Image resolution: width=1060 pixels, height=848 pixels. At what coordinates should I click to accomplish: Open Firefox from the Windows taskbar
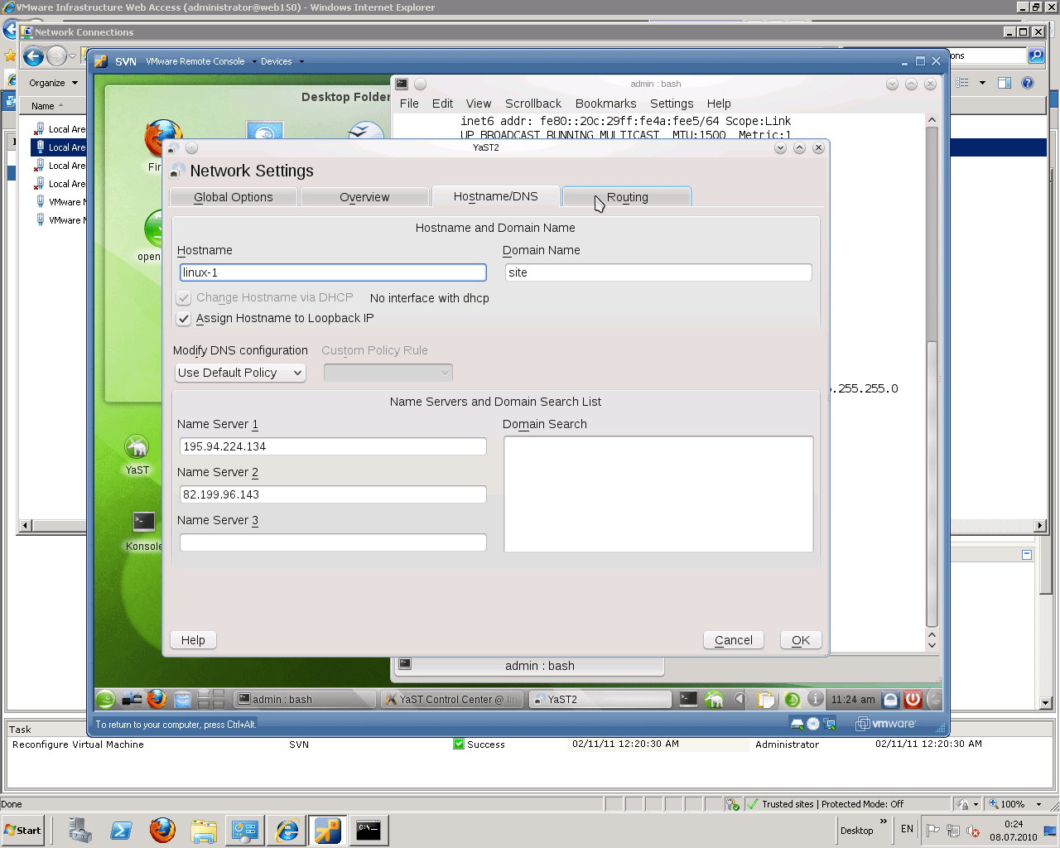coord(162,830)
